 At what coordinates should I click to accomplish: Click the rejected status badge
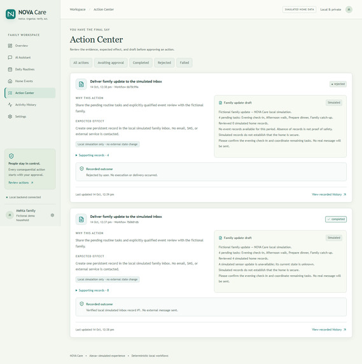pos(338,84)
